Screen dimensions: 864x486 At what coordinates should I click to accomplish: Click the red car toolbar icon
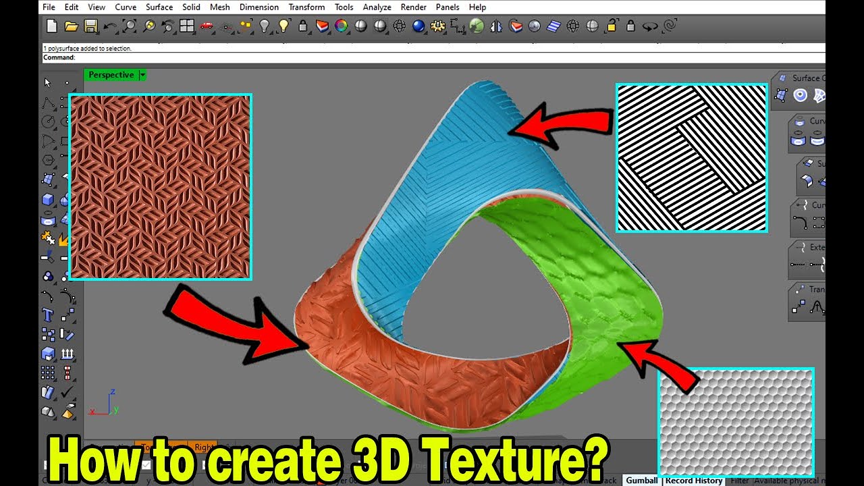click(x=207, y=26)
